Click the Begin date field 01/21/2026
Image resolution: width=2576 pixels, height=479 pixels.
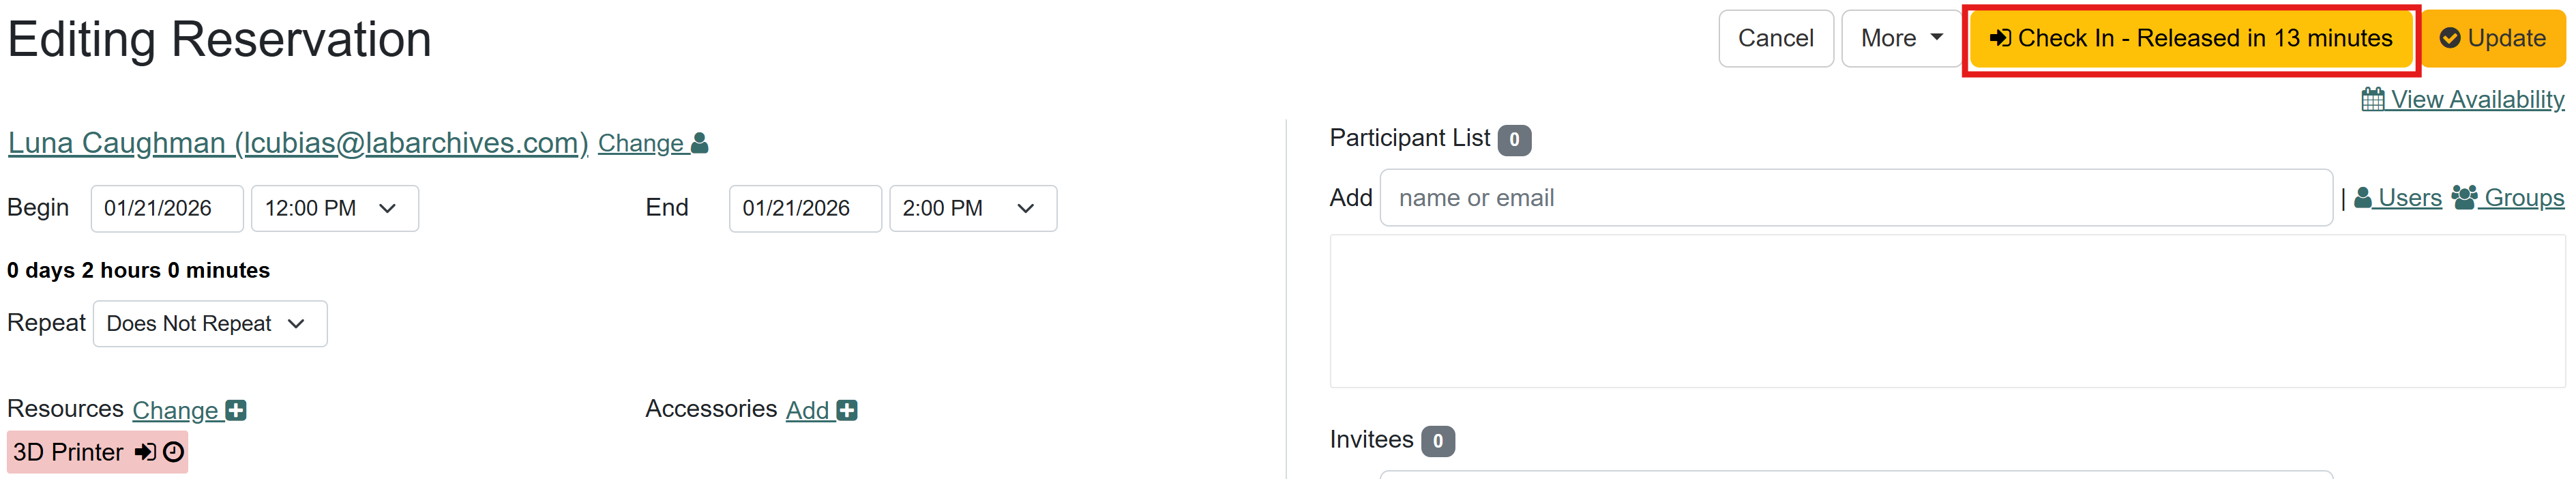[x=167, y=208]
